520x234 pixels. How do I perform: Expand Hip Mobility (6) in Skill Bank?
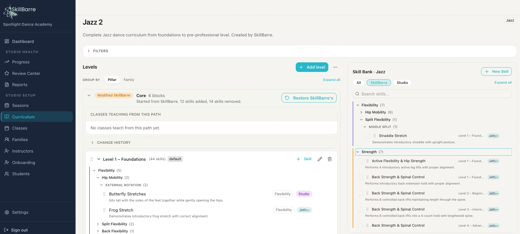(361, 112)
